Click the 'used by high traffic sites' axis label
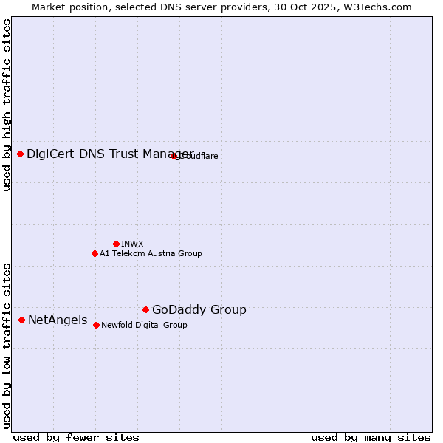Screen dimensions: 443x443 point(7,105)
